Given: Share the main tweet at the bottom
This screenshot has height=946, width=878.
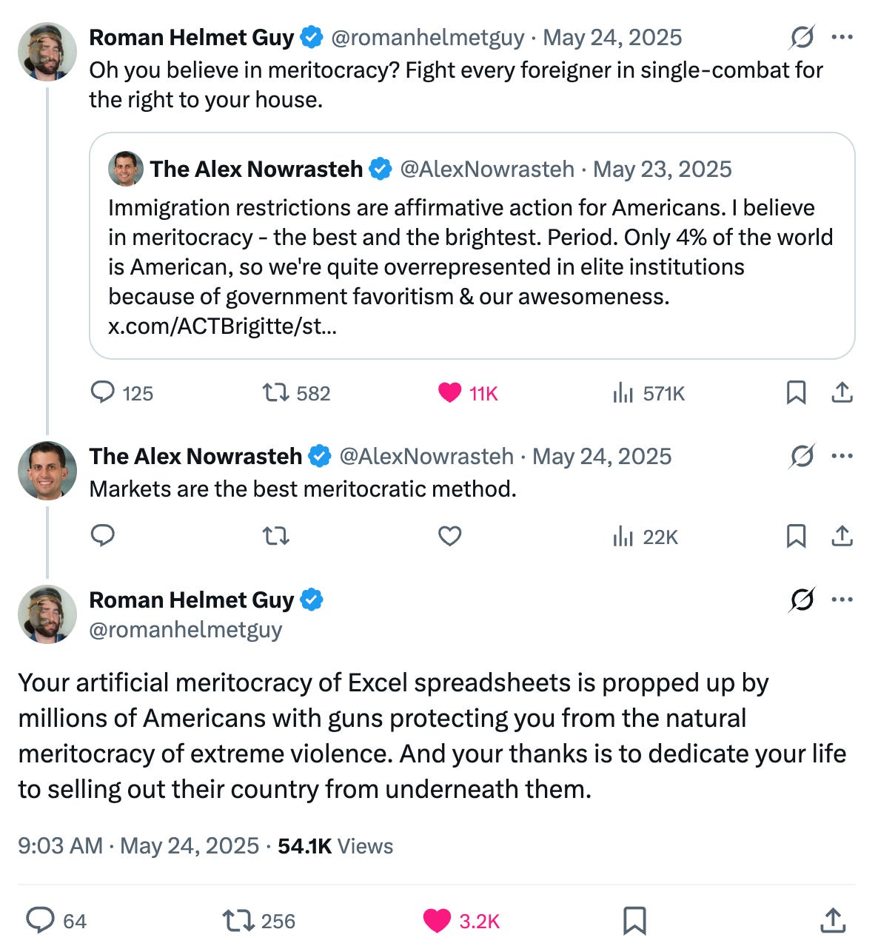Looking at the screenshot, I should pos(833,920).
